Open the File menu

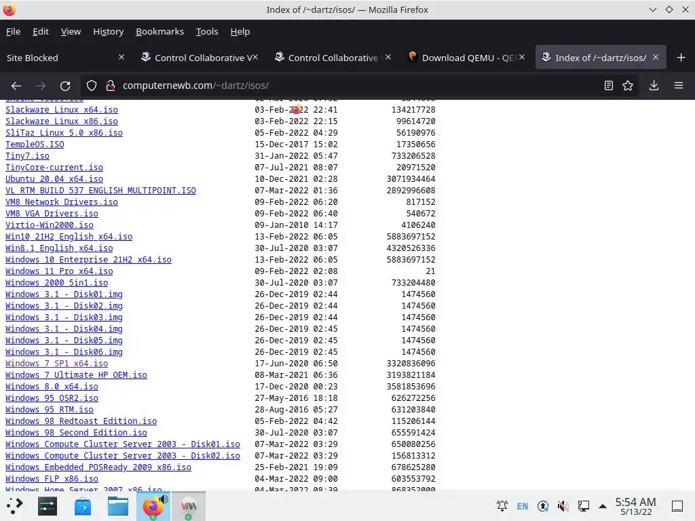[13, 31]
